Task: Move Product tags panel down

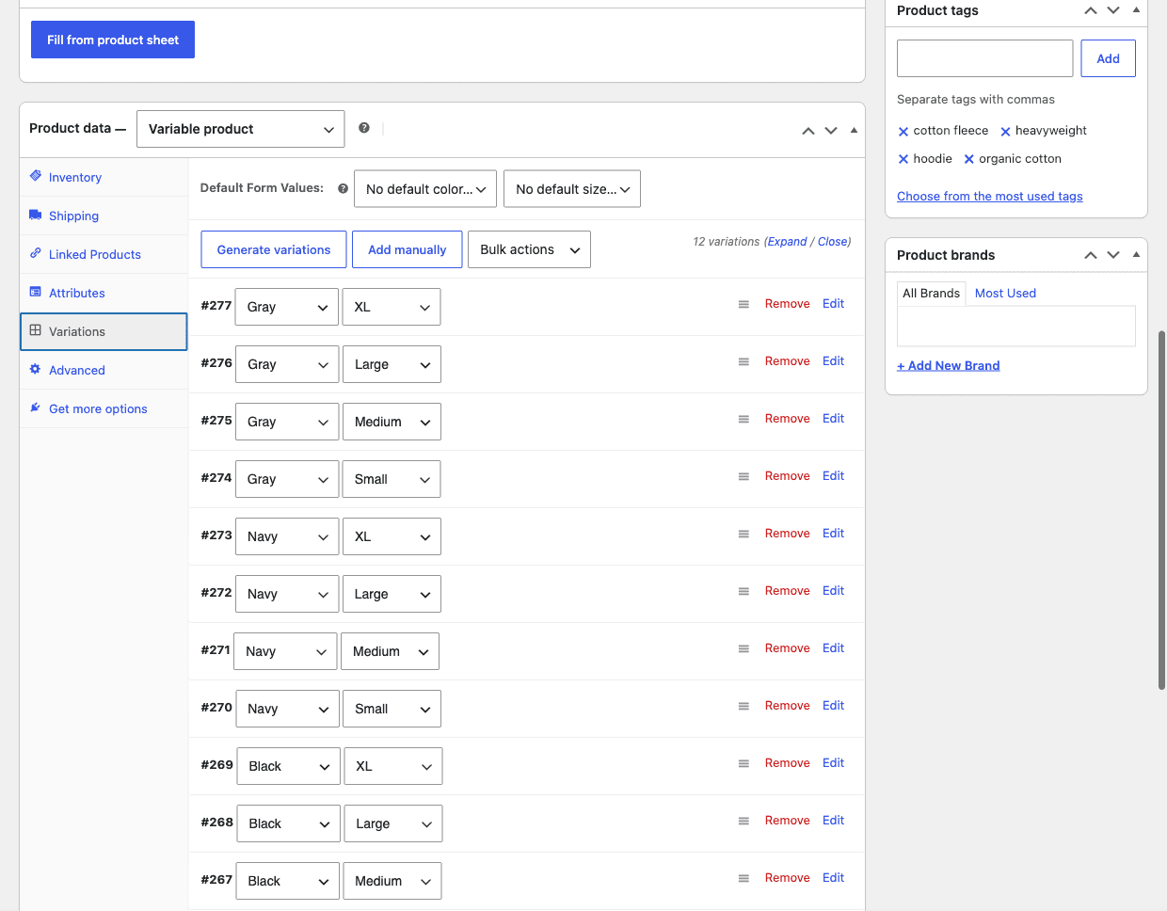Action: tap(1113, 10)
